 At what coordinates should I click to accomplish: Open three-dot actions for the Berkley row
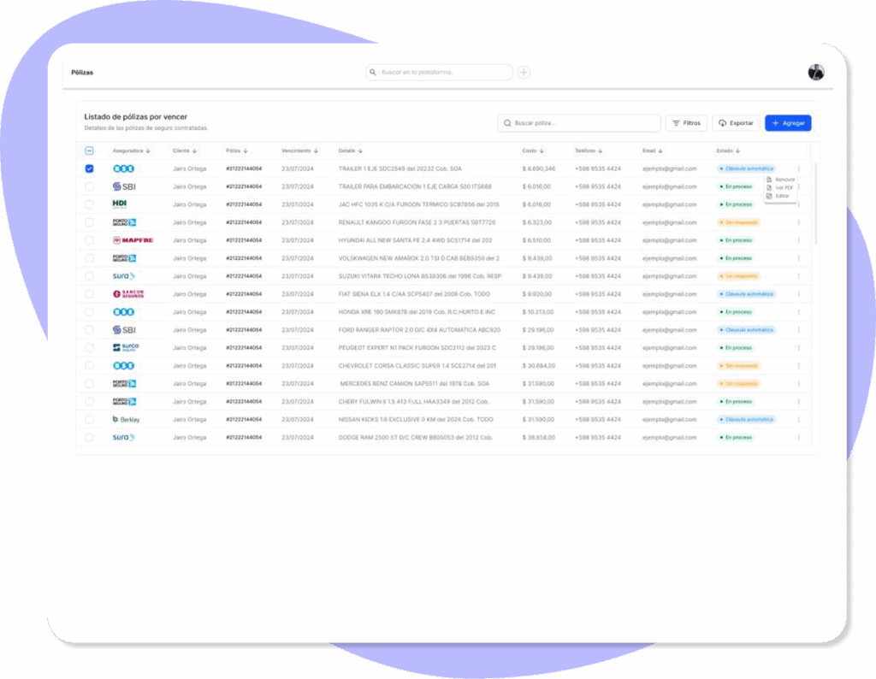pyautogui.click(x=798, y=420)
